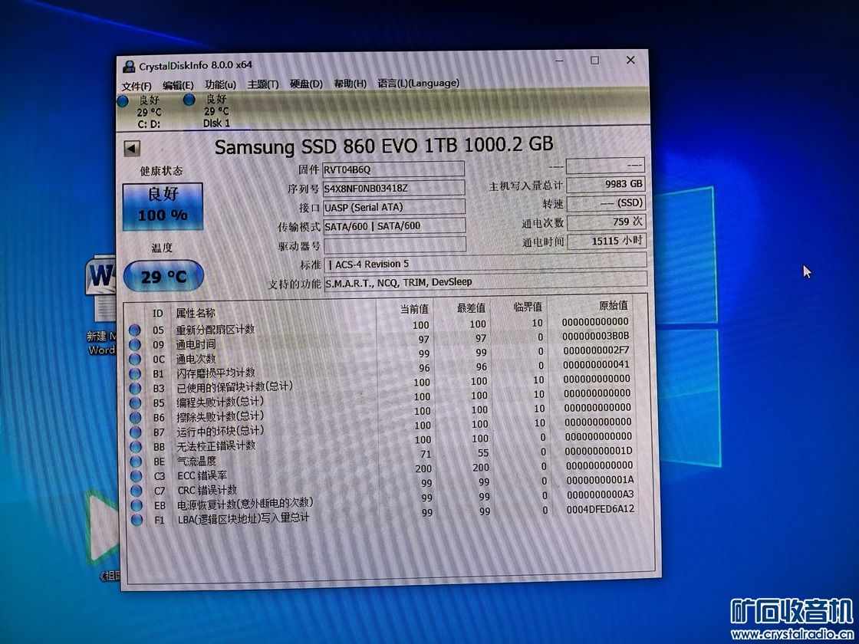Click the transfer mode field SATA/600 | SATA/600
Screen dimensions: 859x644
click(394, 225)
